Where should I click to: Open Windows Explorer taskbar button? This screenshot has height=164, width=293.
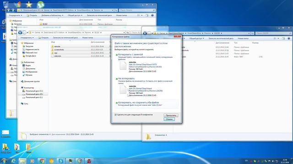click(22, 161)
